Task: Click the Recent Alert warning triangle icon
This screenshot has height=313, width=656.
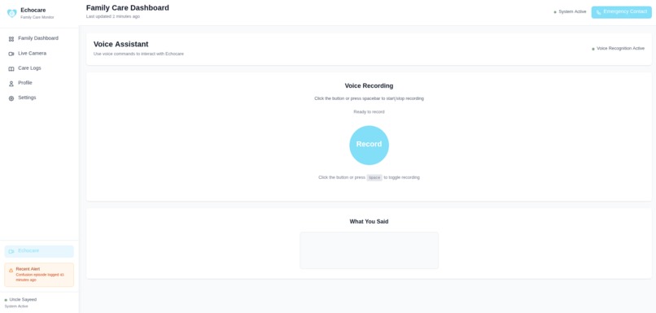Action: tap(11, 271)
